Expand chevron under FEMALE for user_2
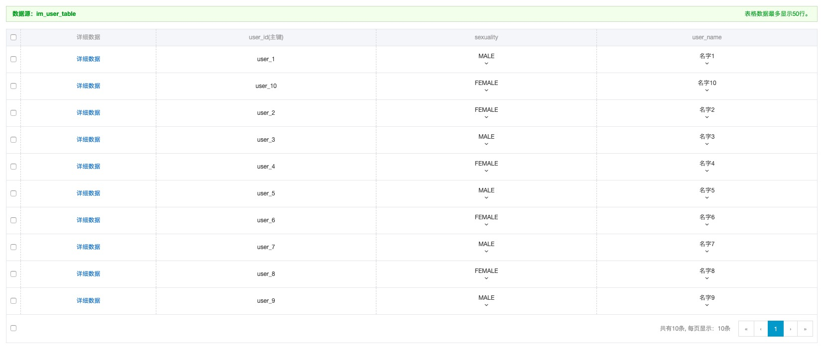The width and height of the screenshot is (824, 351). pos(486,117)
